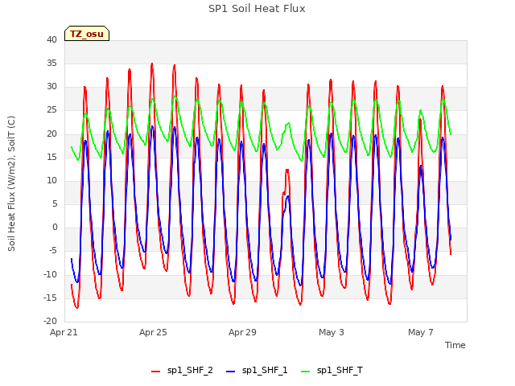Click the Apr 25 x-axis label
Image resolution: width=515 pixels, height=386 pixels.
click(x=153, y=332)
